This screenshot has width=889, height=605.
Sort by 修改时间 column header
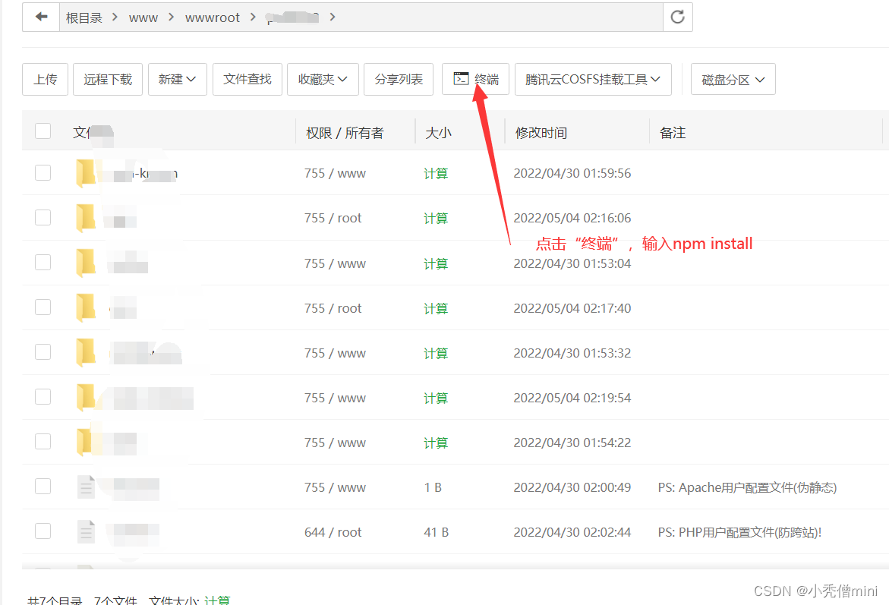pyautogui.click(x=541, y=133)
